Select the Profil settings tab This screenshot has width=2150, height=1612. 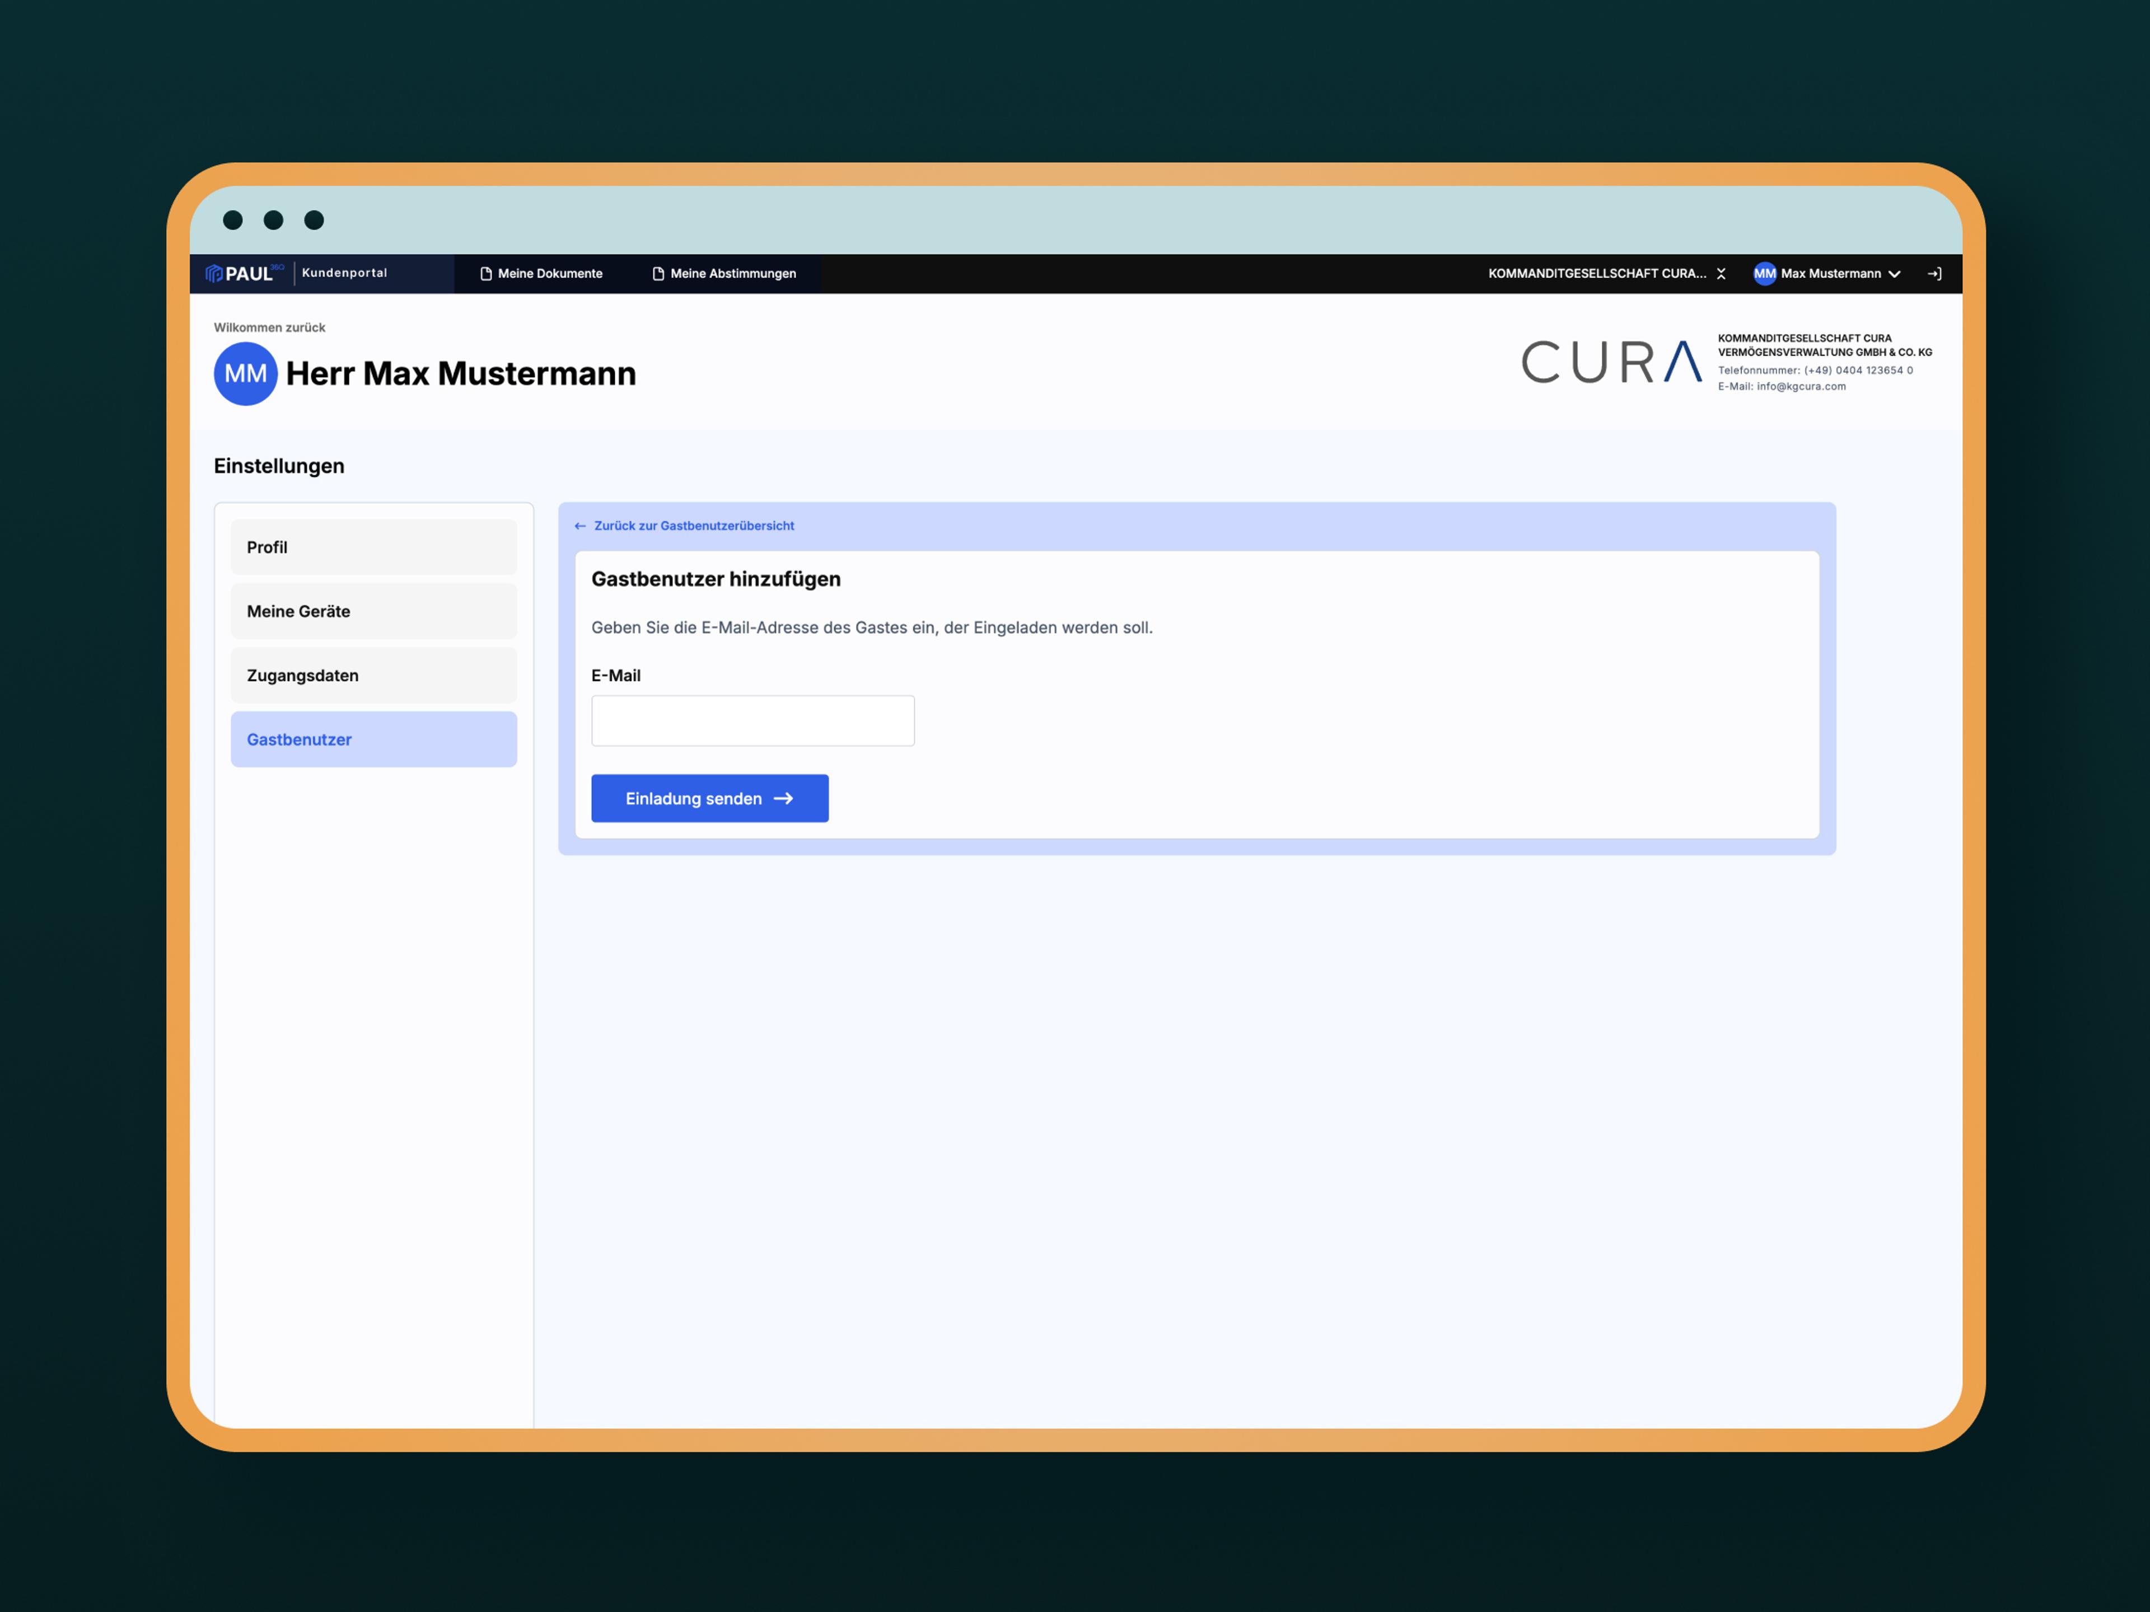click(373, 547)
